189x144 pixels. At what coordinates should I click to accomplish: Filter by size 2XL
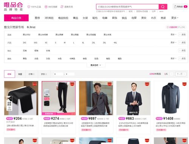(93, 43)
